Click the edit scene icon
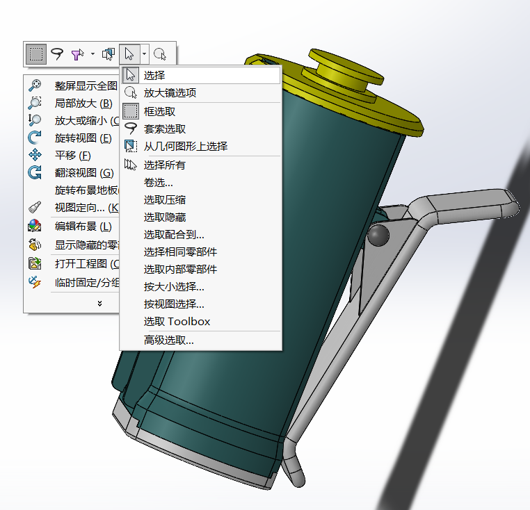Screen dimensions: 530x510 coord(35,226)
